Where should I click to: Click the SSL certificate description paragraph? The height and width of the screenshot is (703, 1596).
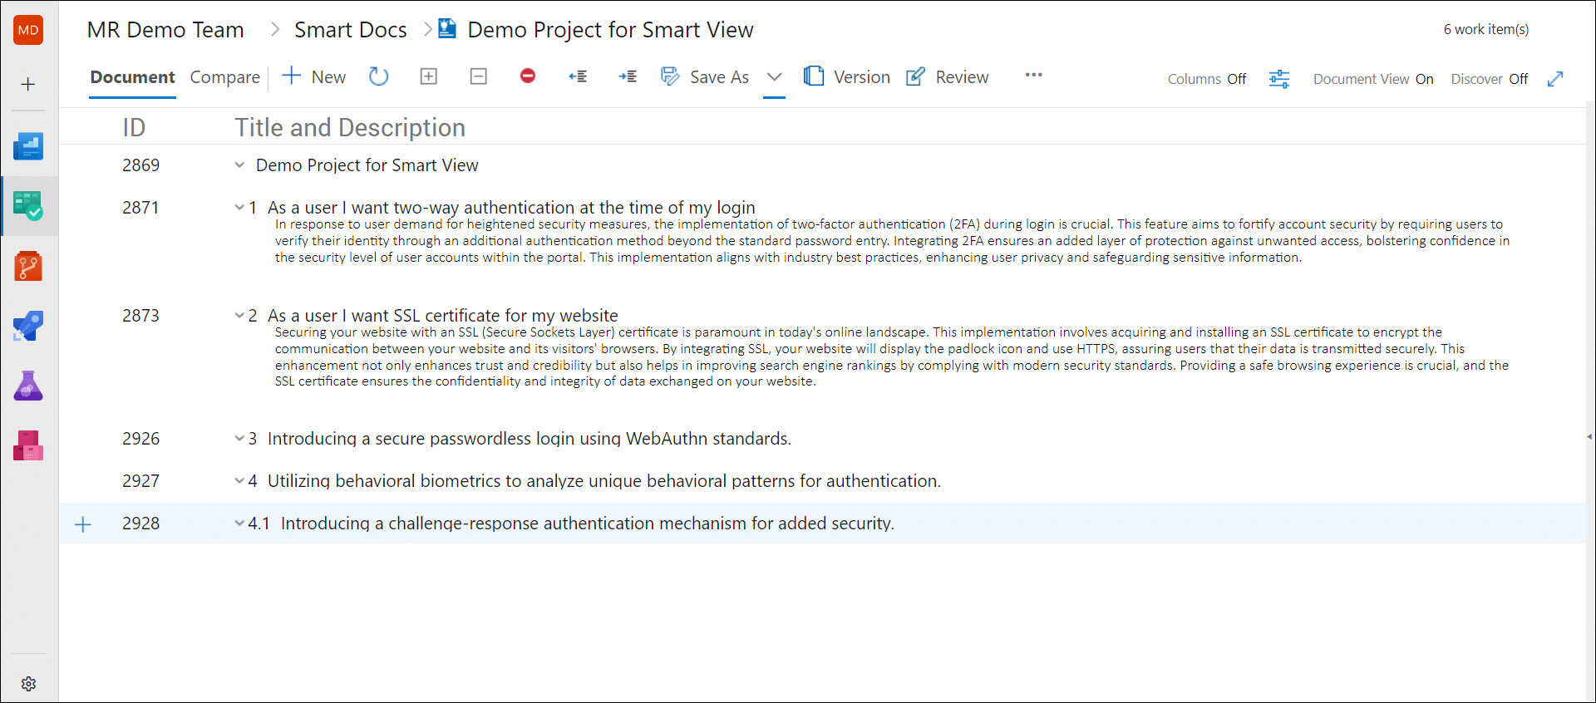892,356
